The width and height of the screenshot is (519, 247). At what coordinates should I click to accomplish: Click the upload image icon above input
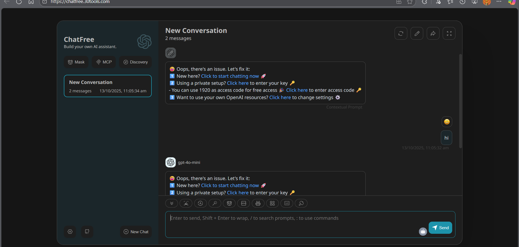point(186,203)
